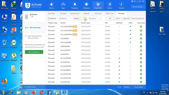Select version 11.2.1(15C153) row text

[x=66, y=78]
